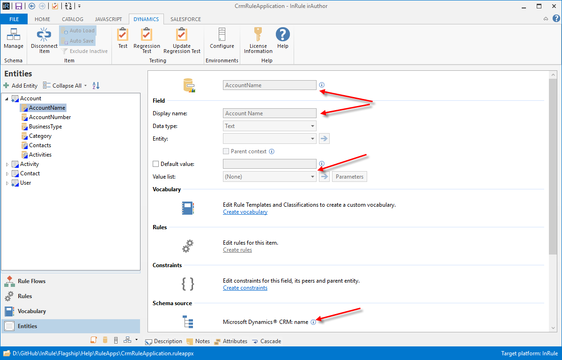Click the Display name input field
Viewport: 562px width, 360px height.
pyautogui.click(x=270, y=113)
